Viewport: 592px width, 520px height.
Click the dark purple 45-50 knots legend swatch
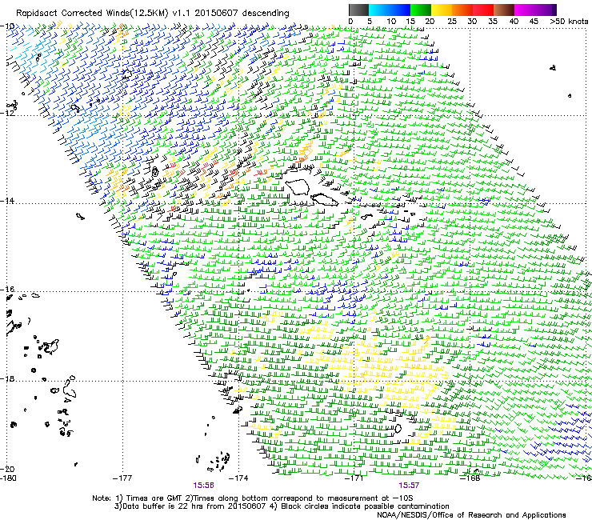click(546, 10)
